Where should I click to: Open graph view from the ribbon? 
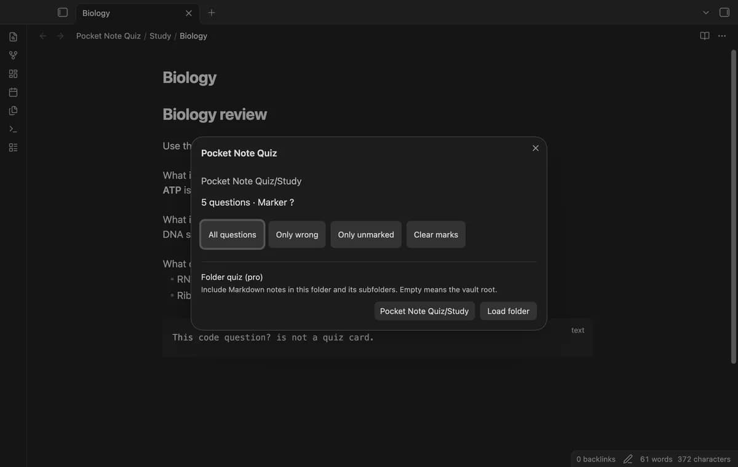pos(13,55)
